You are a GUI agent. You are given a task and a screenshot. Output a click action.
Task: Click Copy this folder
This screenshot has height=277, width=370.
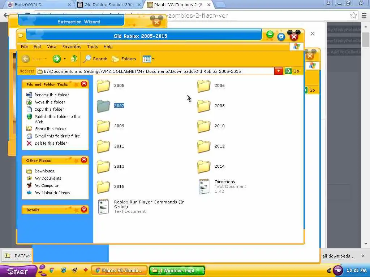click(49, 109)
